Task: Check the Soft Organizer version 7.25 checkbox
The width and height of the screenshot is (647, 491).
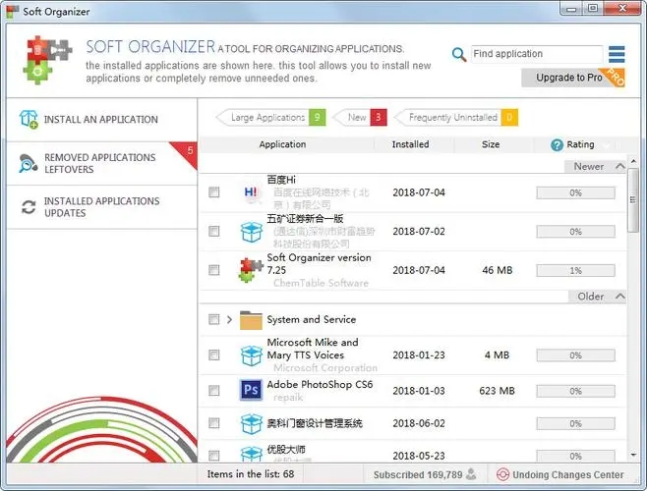Action: click(213, 270)
